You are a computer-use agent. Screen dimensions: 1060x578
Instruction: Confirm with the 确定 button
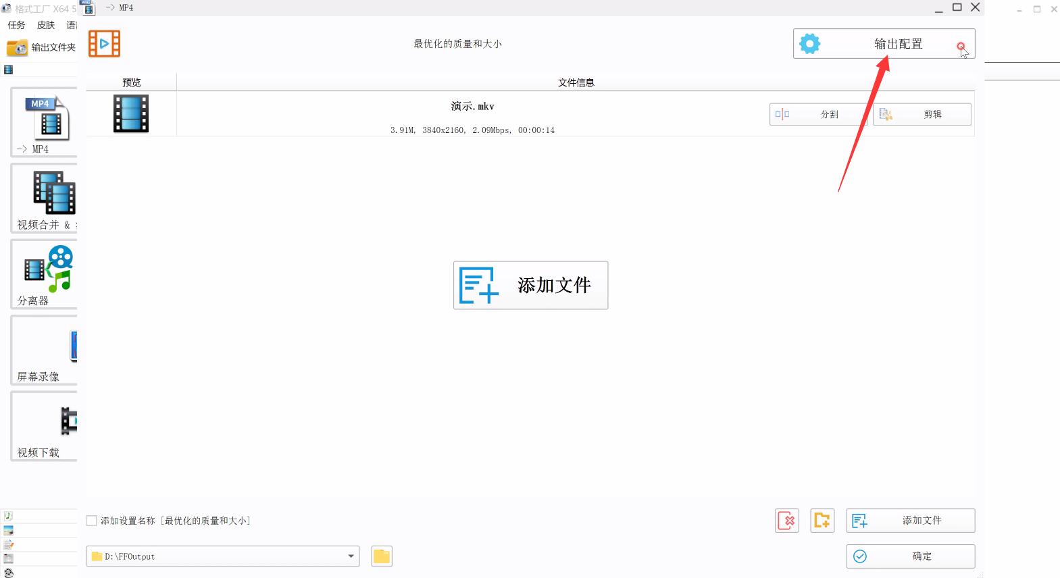[x=910, y=556]
